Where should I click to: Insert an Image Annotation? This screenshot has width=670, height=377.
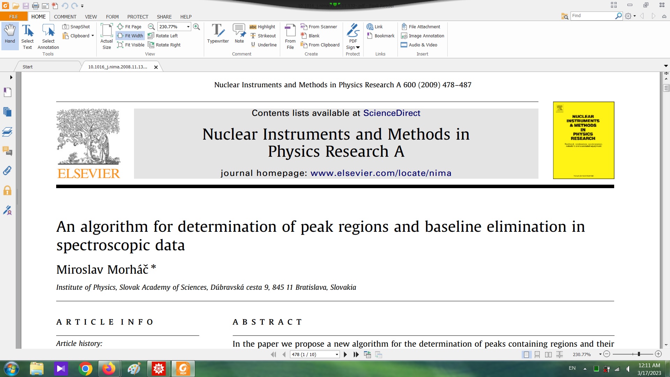[x=423, y=36]
